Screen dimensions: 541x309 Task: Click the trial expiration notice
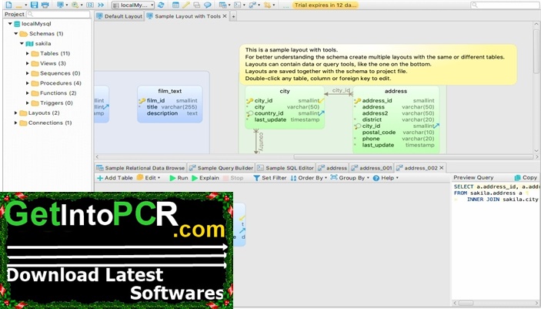coord(325,5)
